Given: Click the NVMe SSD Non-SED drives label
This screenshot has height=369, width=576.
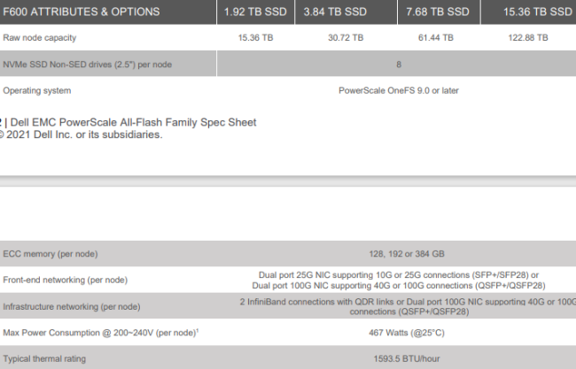Looking at the screenshot, I should click(88, 65).
